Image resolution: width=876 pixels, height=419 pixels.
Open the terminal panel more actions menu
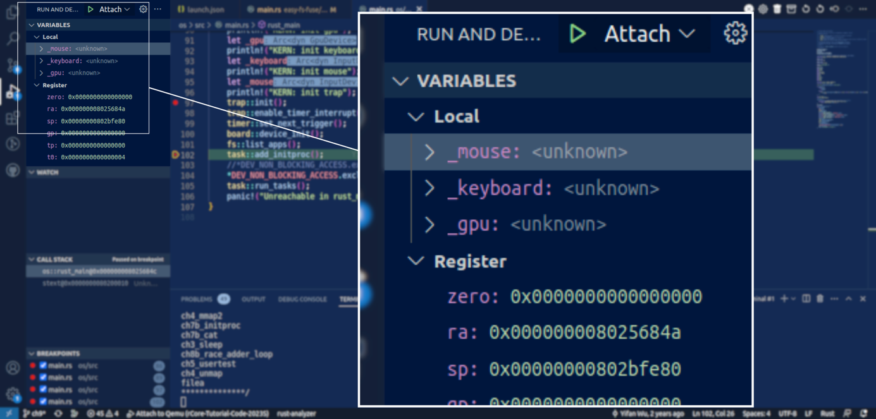click(834, 299)
